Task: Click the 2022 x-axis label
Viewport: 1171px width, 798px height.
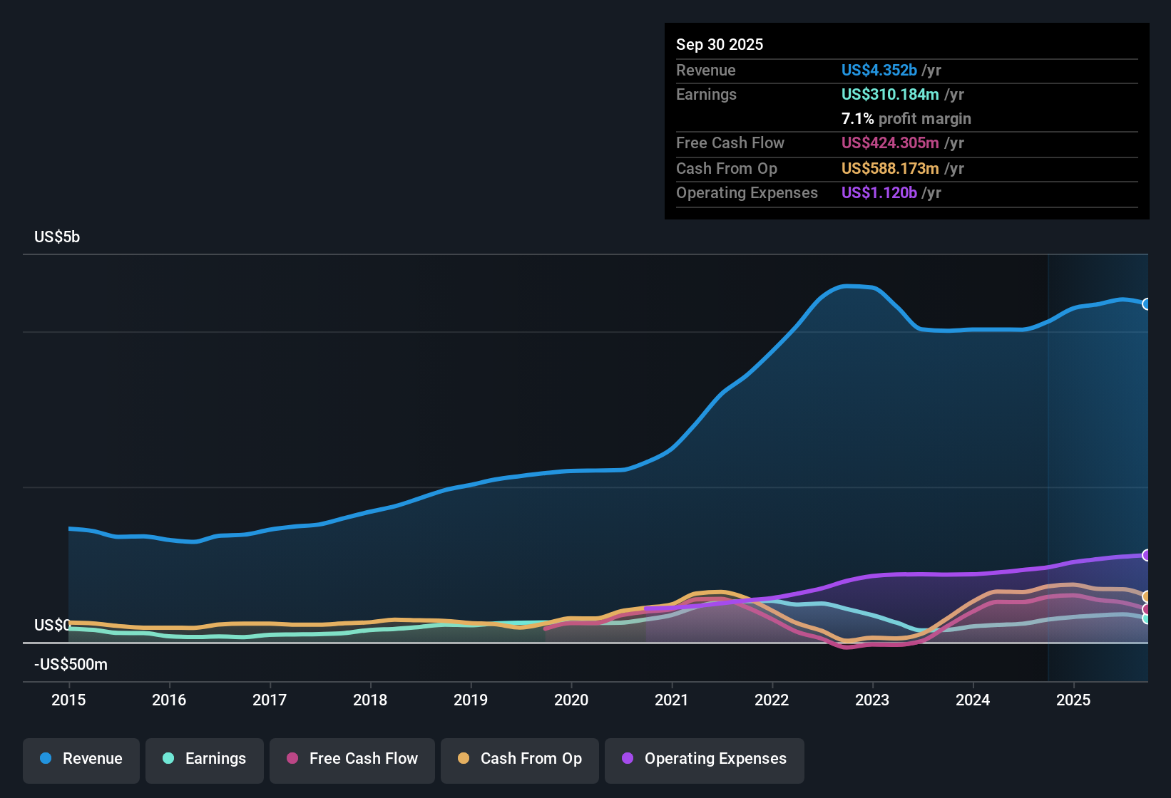Action: (x=772, y=700)
